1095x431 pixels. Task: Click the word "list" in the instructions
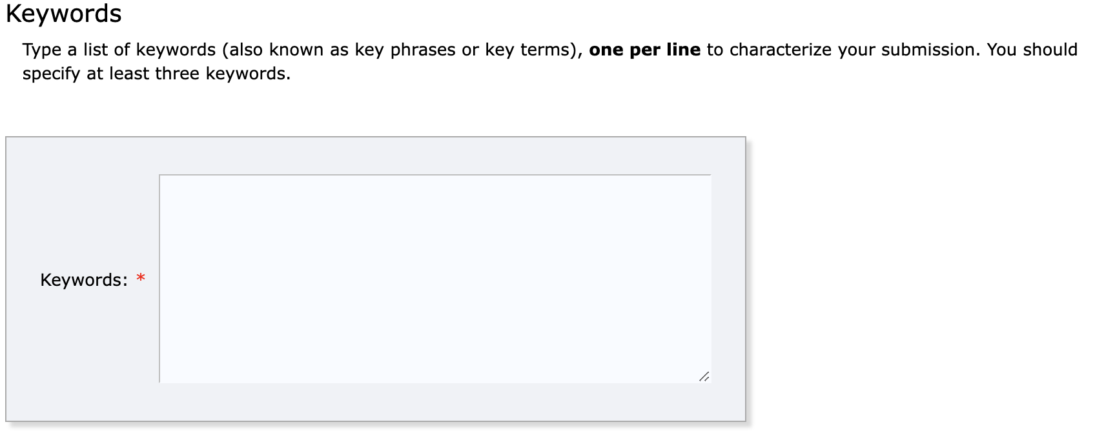click(x=96, y=50)
